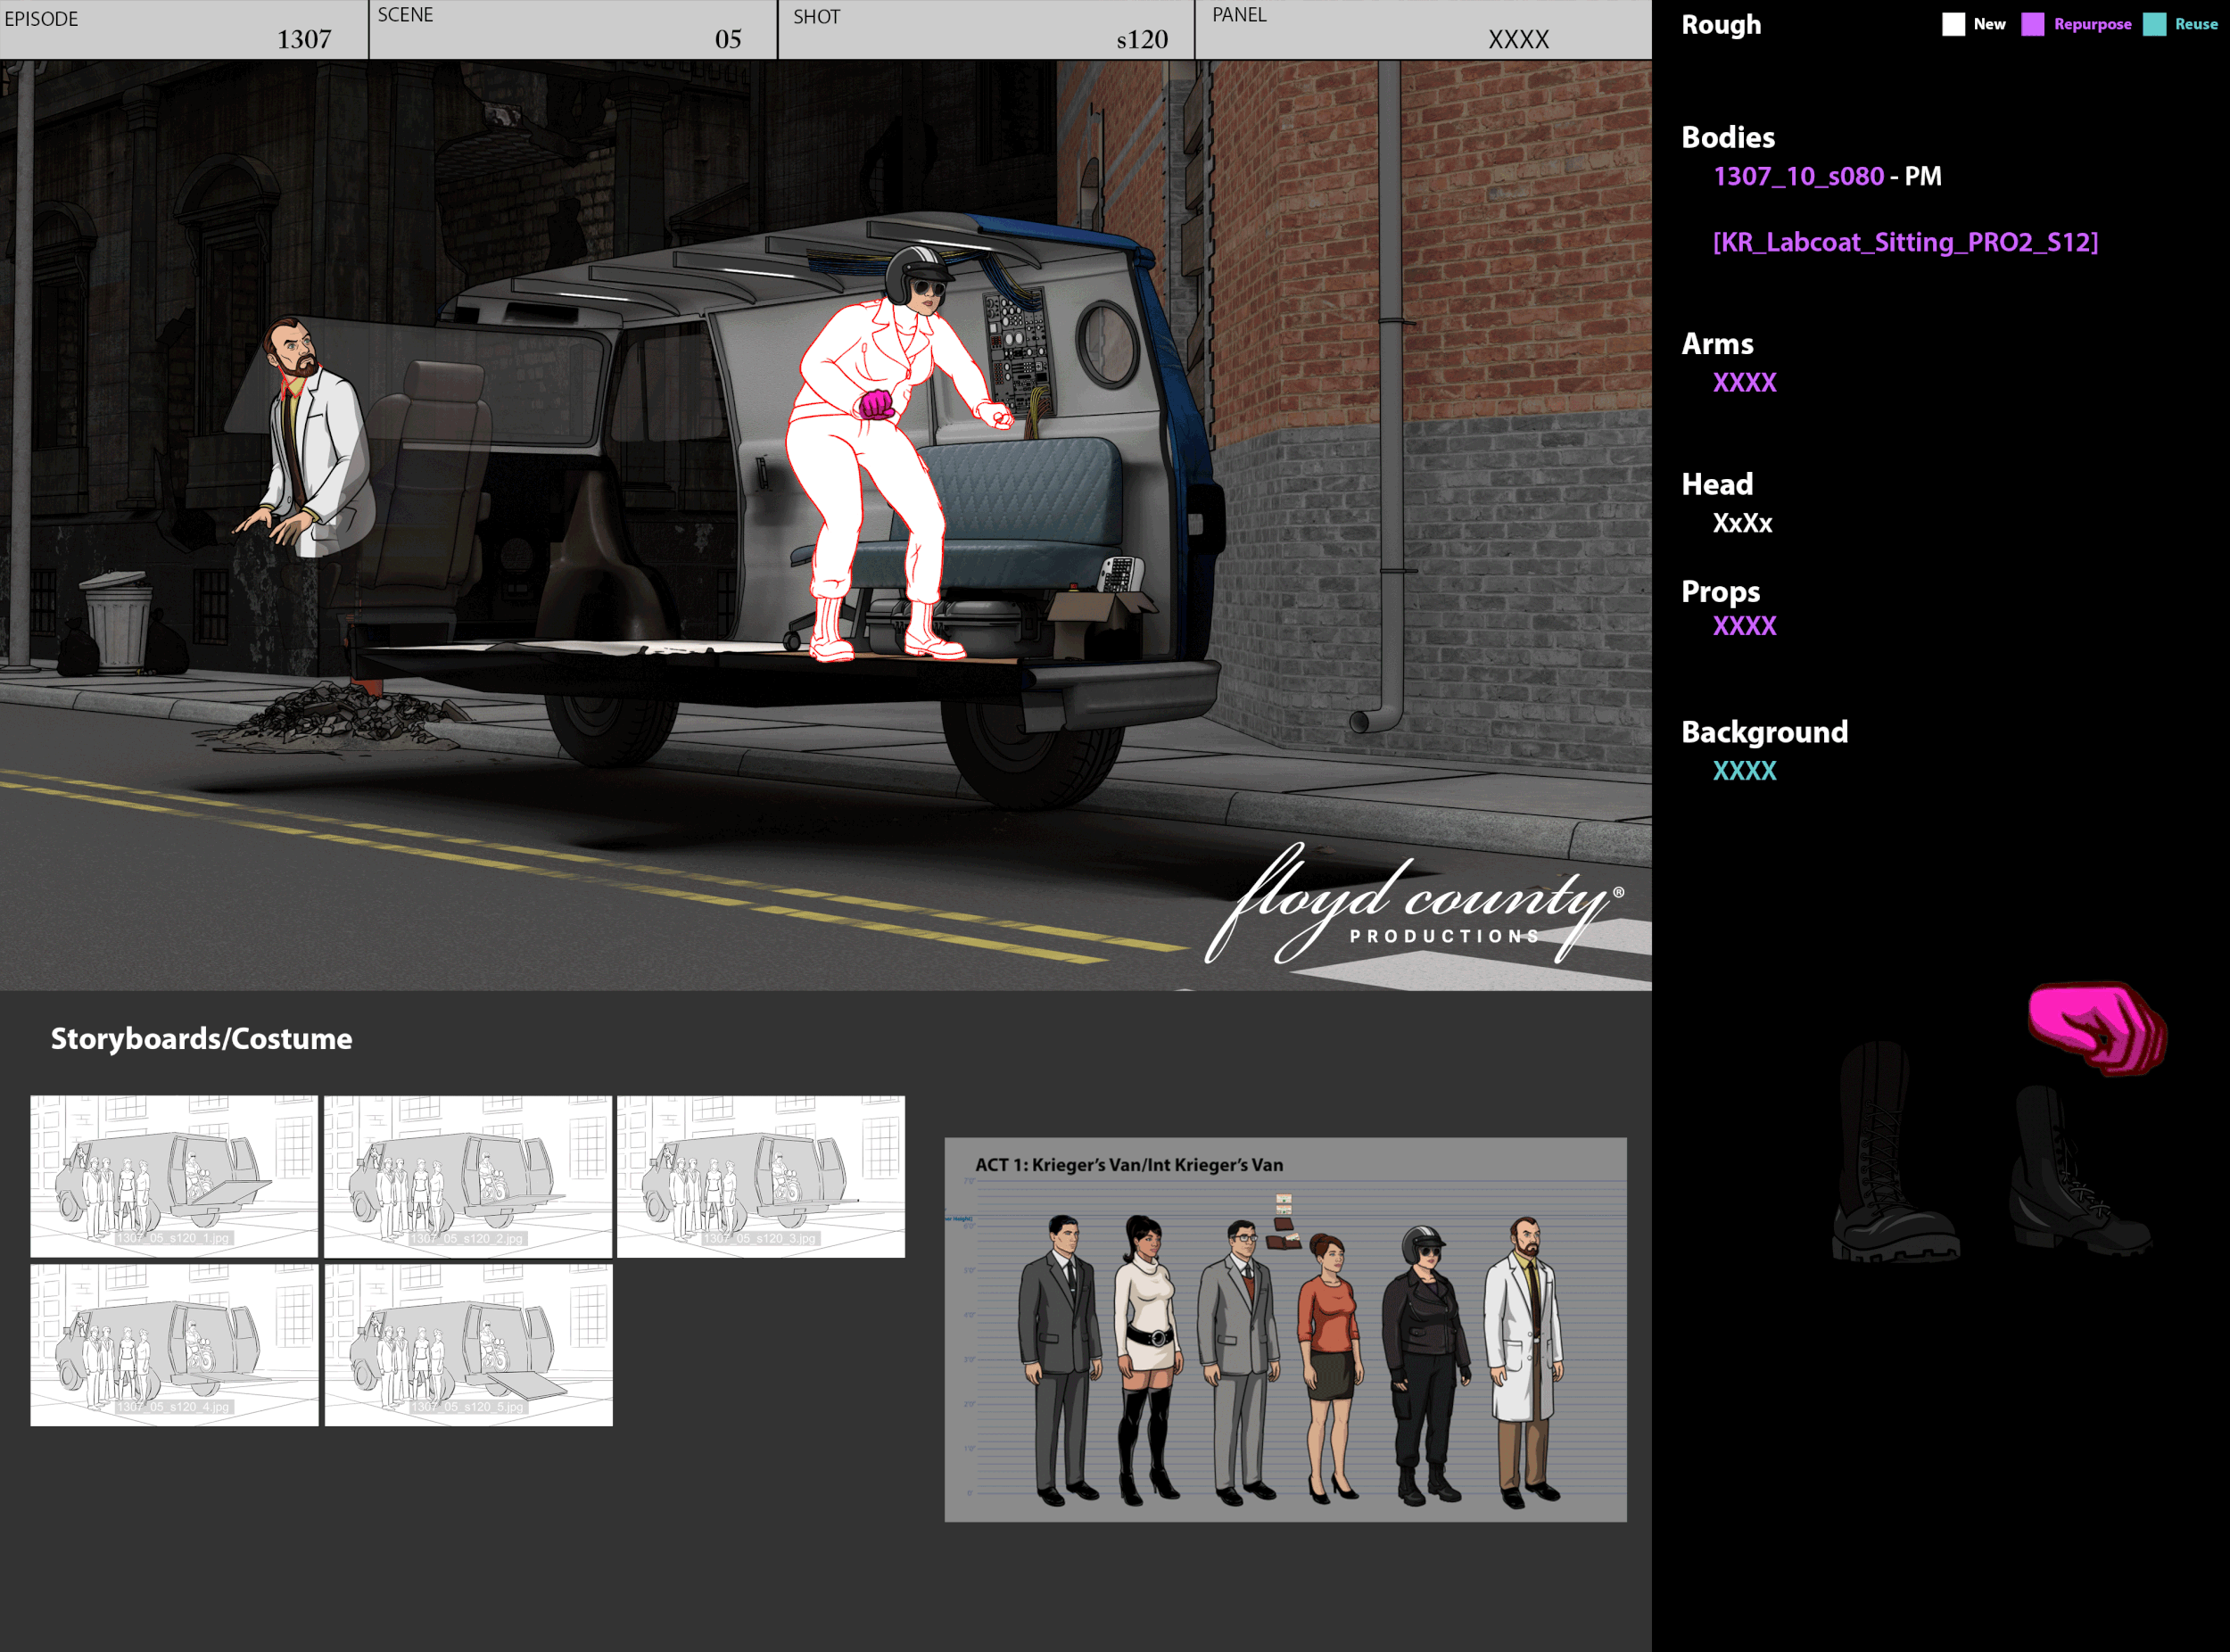Open storyboard thumbnail 1307_05_s120_2.jpg

pos(468,1176)
